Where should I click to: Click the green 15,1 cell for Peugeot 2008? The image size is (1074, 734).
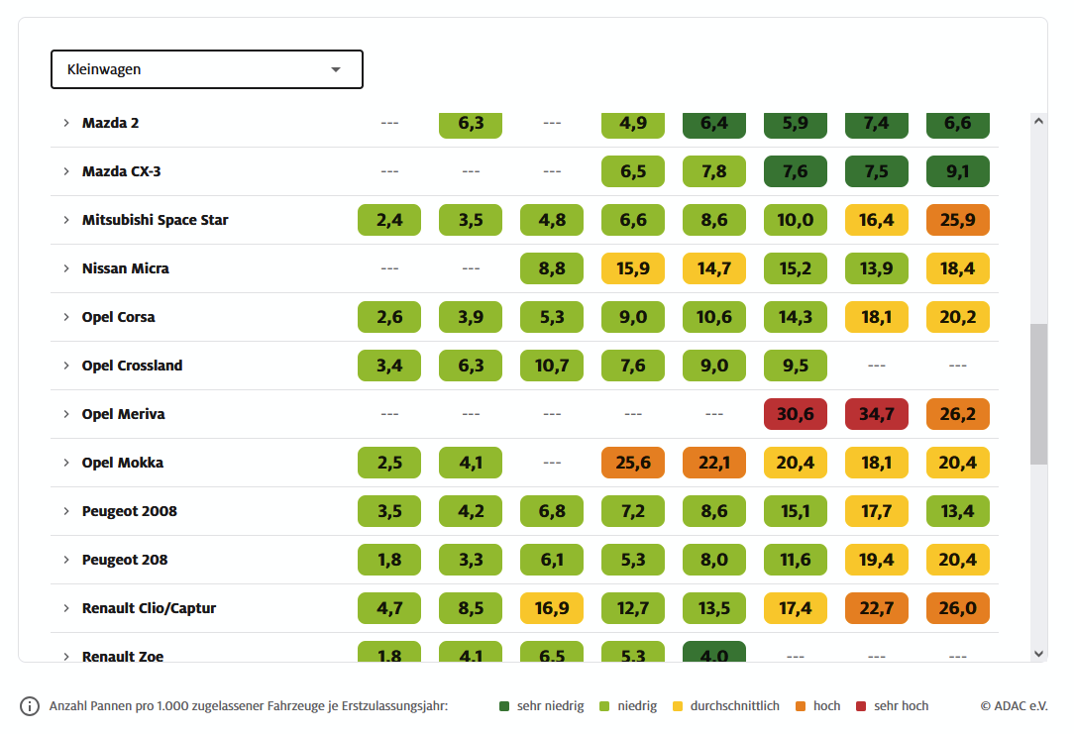[796, 511]
